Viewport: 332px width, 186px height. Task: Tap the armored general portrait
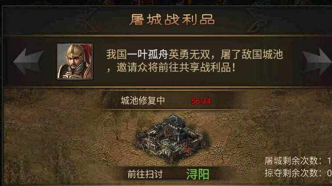[75, 61]
